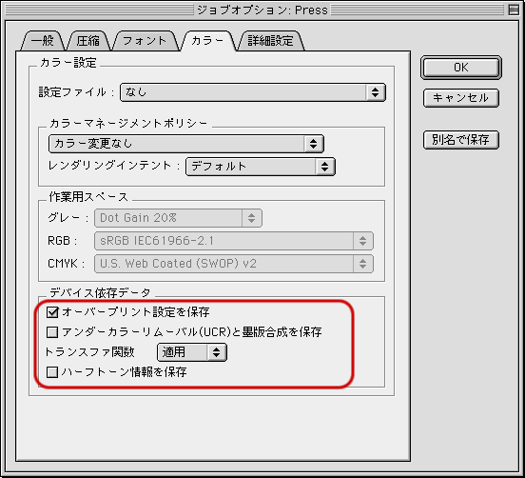Click the 別名で保存 button
525x478 pixels.
pos(461,140)
